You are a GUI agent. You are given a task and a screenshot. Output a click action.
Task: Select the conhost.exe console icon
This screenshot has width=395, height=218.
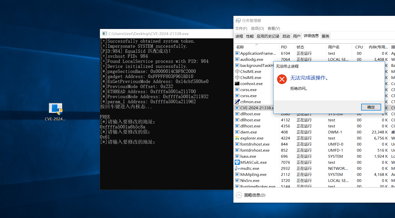tap(237, 84)
